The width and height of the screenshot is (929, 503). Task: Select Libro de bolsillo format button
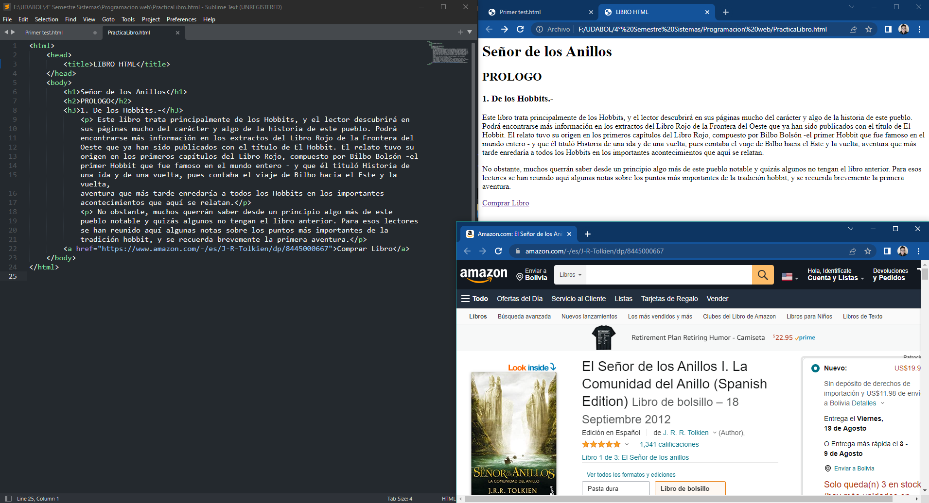click(690, 488)
